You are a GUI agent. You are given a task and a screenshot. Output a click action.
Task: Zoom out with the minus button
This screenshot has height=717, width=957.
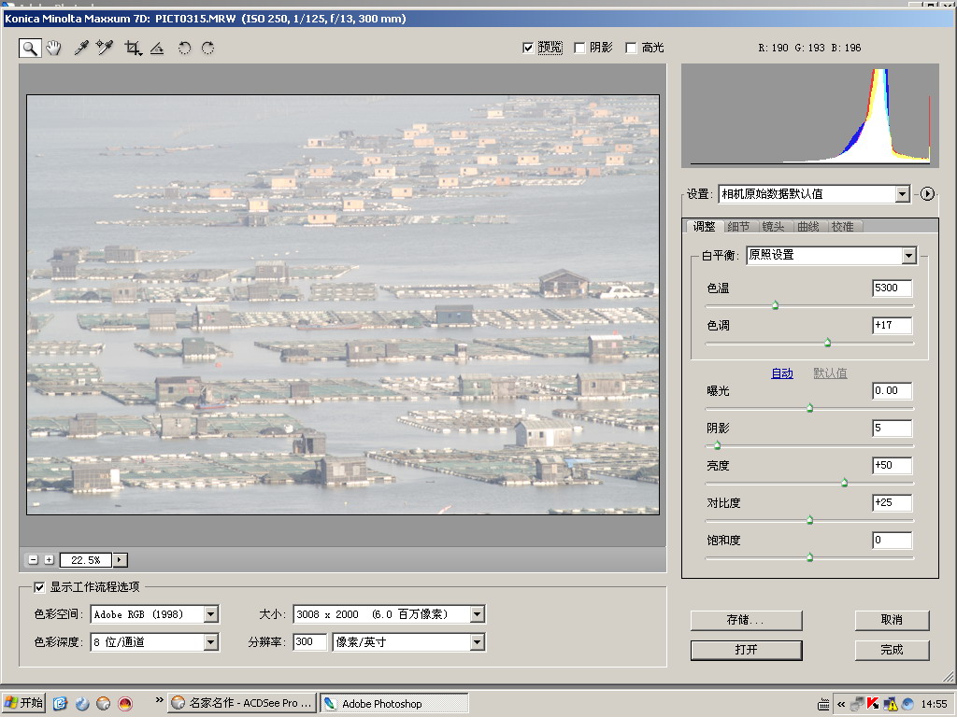(x=34, y=560)
